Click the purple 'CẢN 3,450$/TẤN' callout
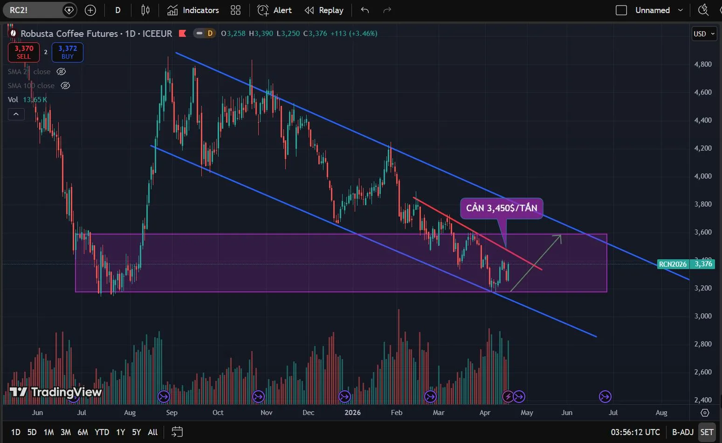Viewport: 722px width, 443px height. (502, 208)
